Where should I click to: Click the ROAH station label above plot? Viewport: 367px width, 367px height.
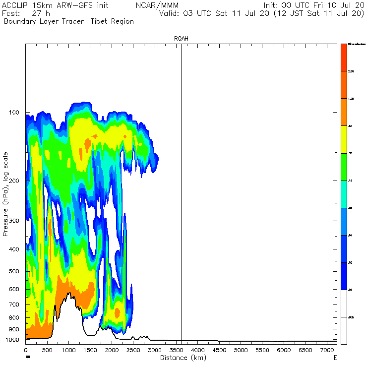[x=181, y=39]
